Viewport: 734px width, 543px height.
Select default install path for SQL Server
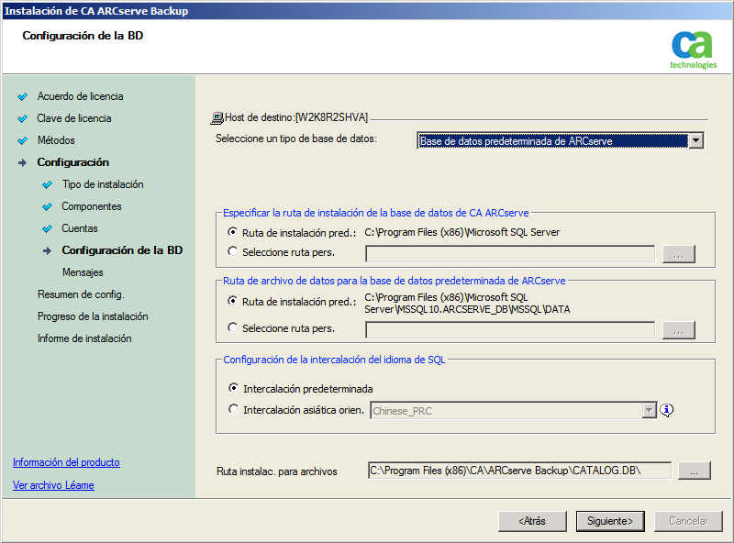pos(233,232)
